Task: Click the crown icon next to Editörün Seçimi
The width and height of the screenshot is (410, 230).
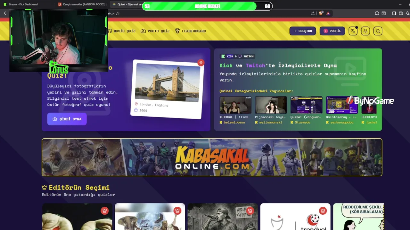Action: (x=45, y=187)
